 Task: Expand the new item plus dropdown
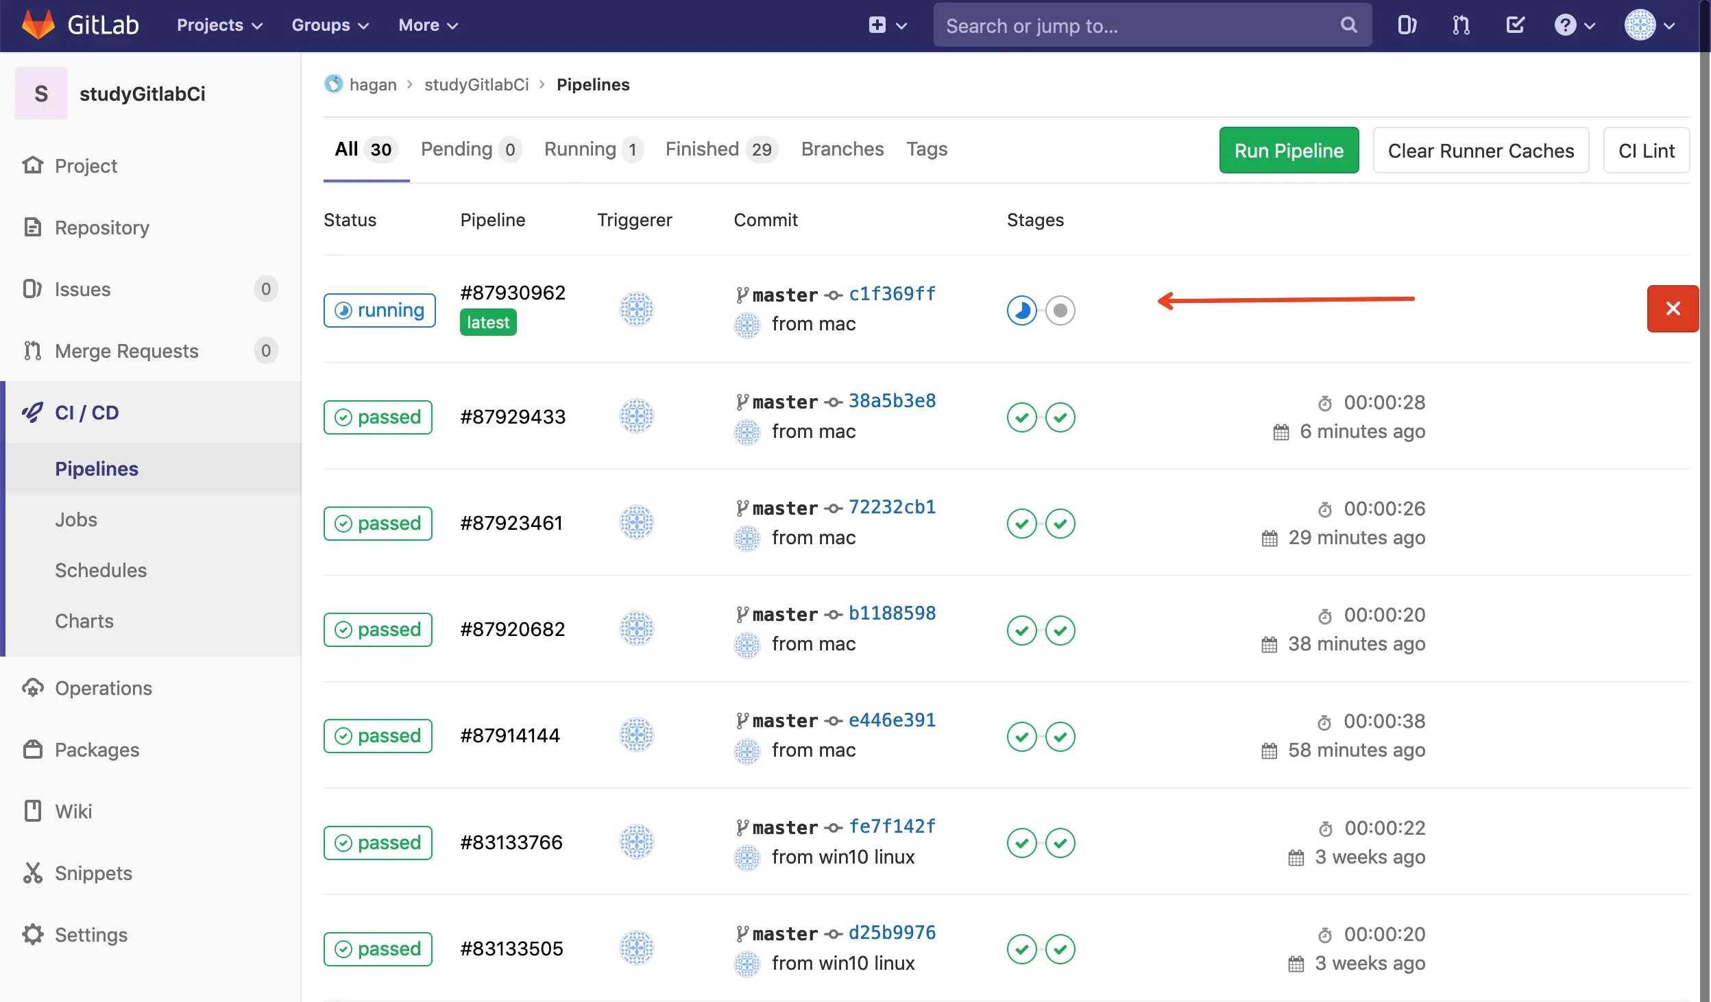click(x=888, y=25)
